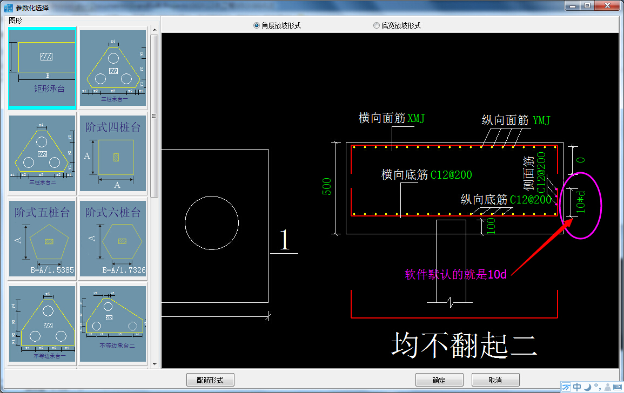The height and width of the screenshot is (393, 624).
Task: Edit the 100 pile embed dimension
Action: pyautogui.click(x=491, y=226)
